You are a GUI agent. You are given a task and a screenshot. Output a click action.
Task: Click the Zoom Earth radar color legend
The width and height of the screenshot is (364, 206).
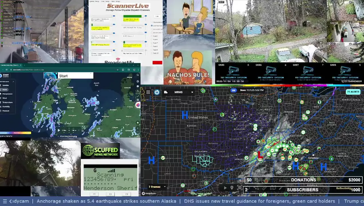pos(15,133)
